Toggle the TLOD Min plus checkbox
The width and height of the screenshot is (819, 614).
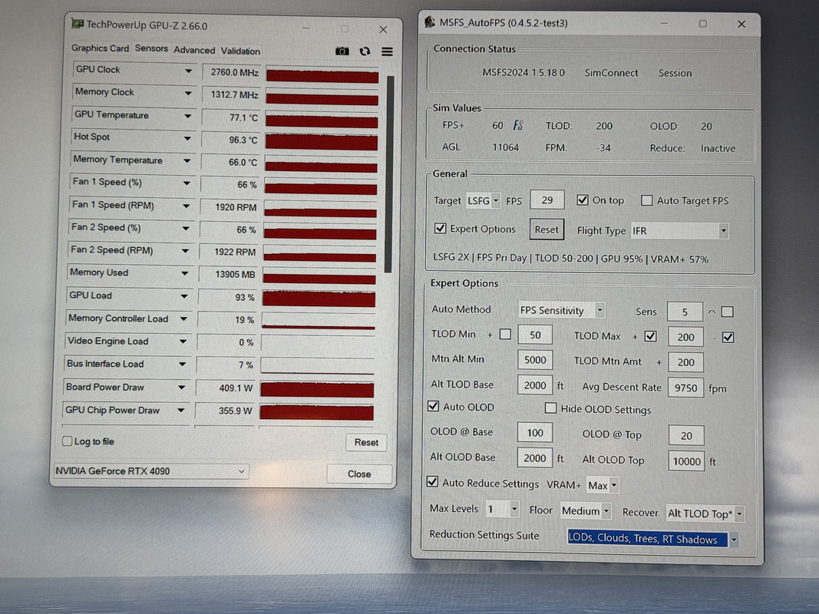[505, 334]
